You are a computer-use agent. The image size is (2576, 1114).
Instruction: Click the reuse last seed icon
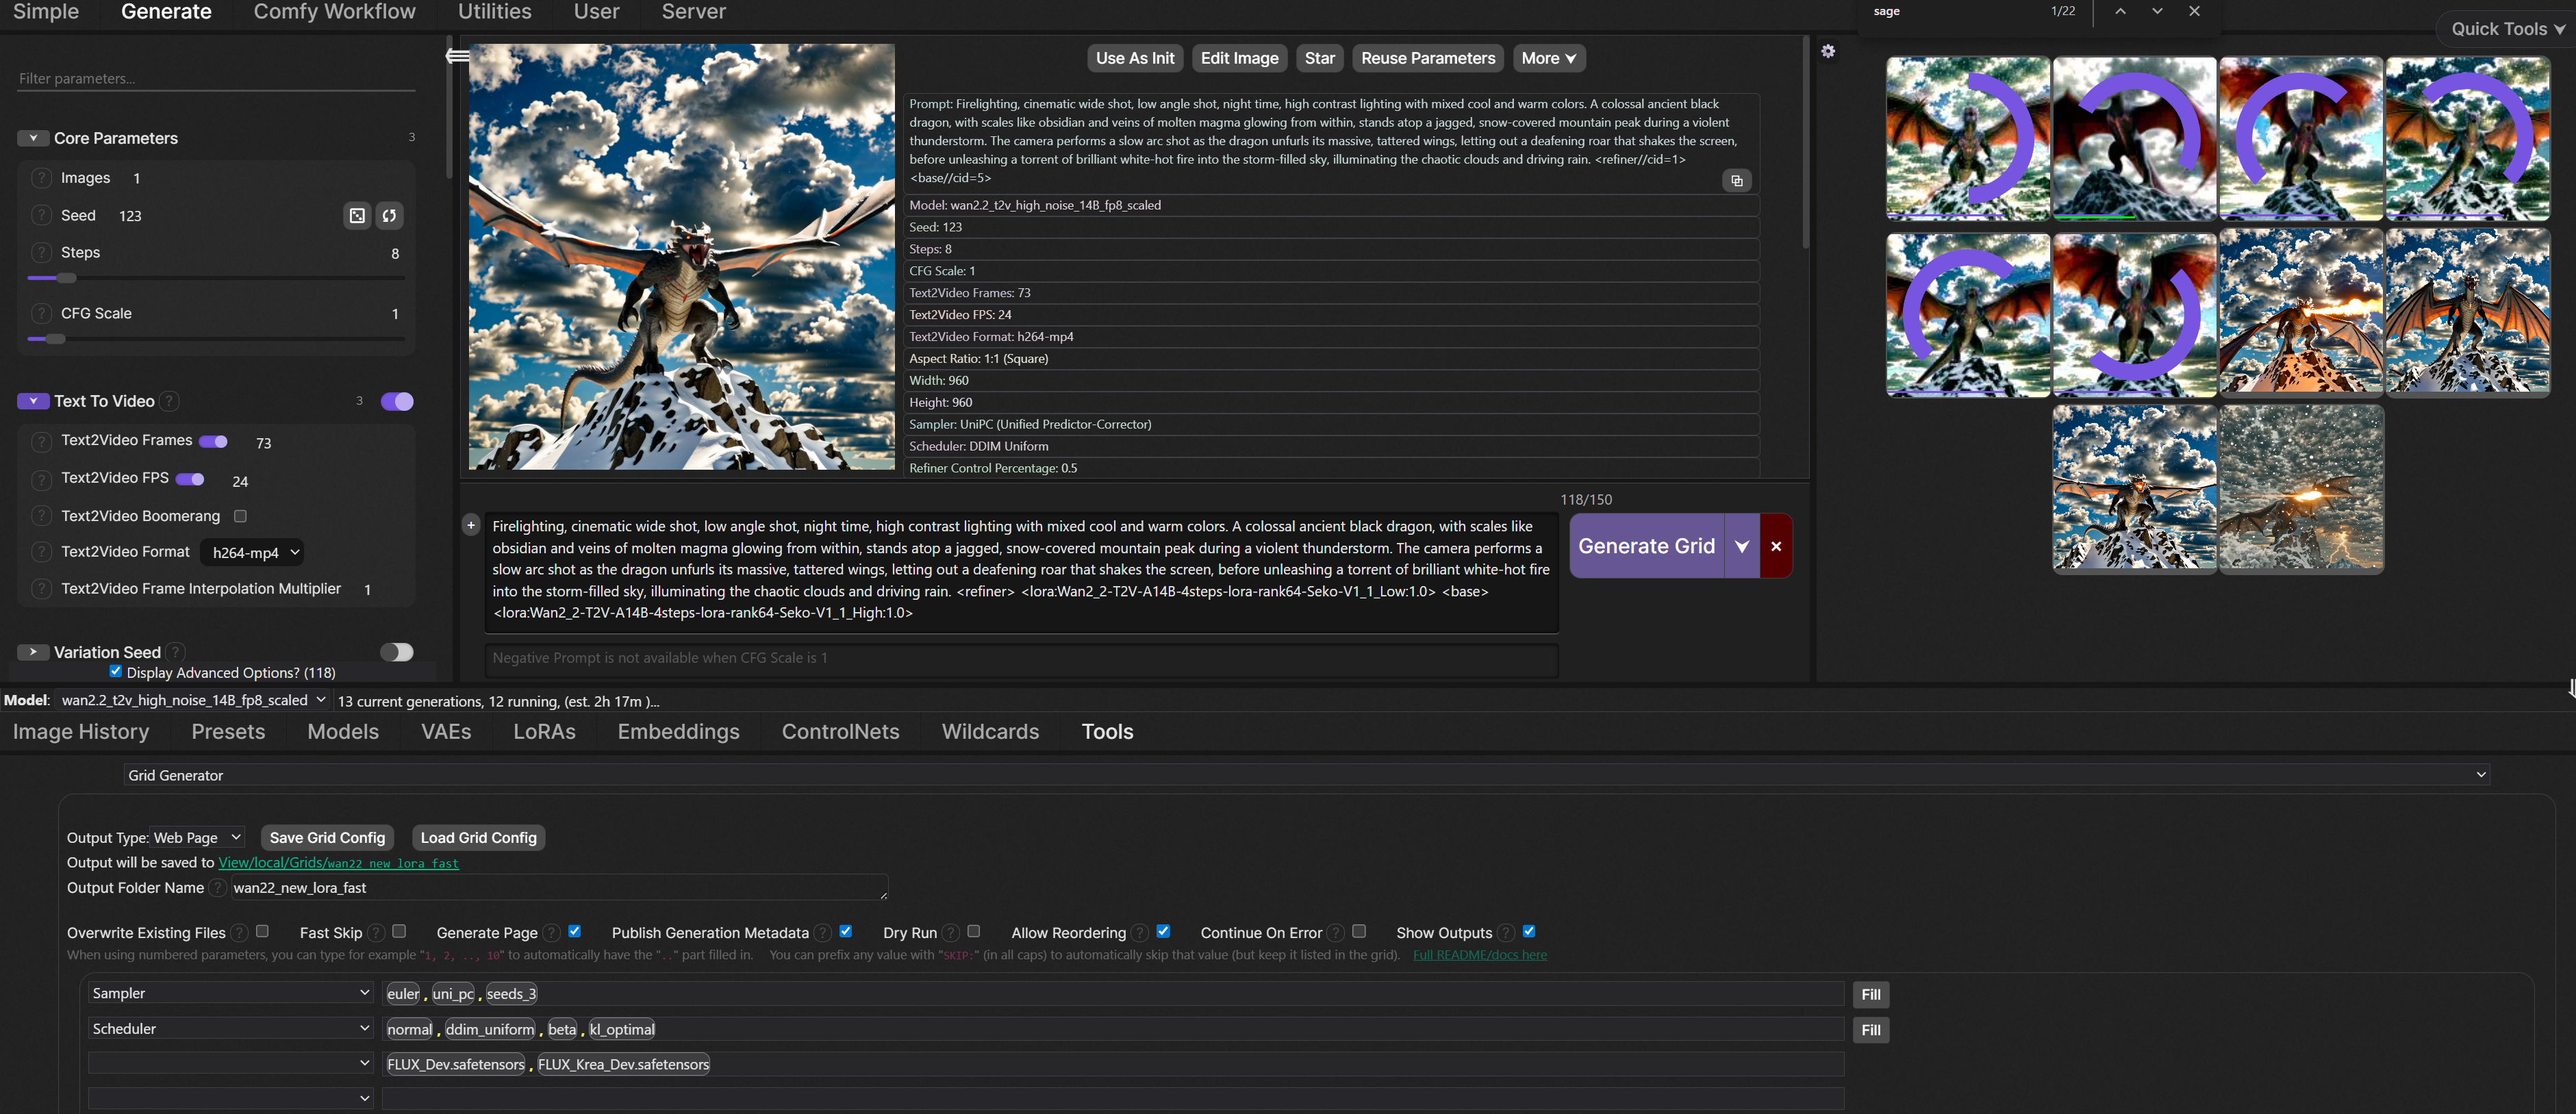tap(389, 216)
